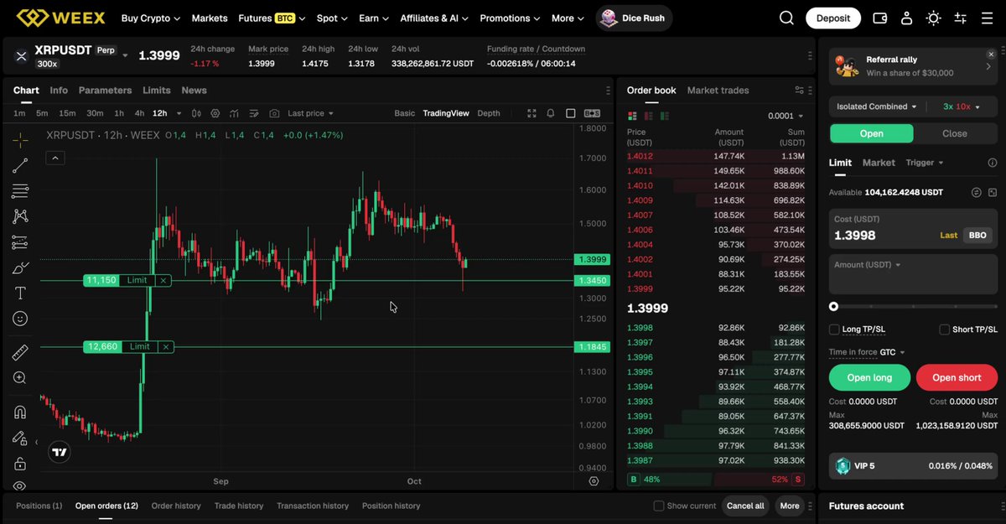Open order book display settings icon
The height and width of the screenshot is (524, 1006).
point(799,91)
